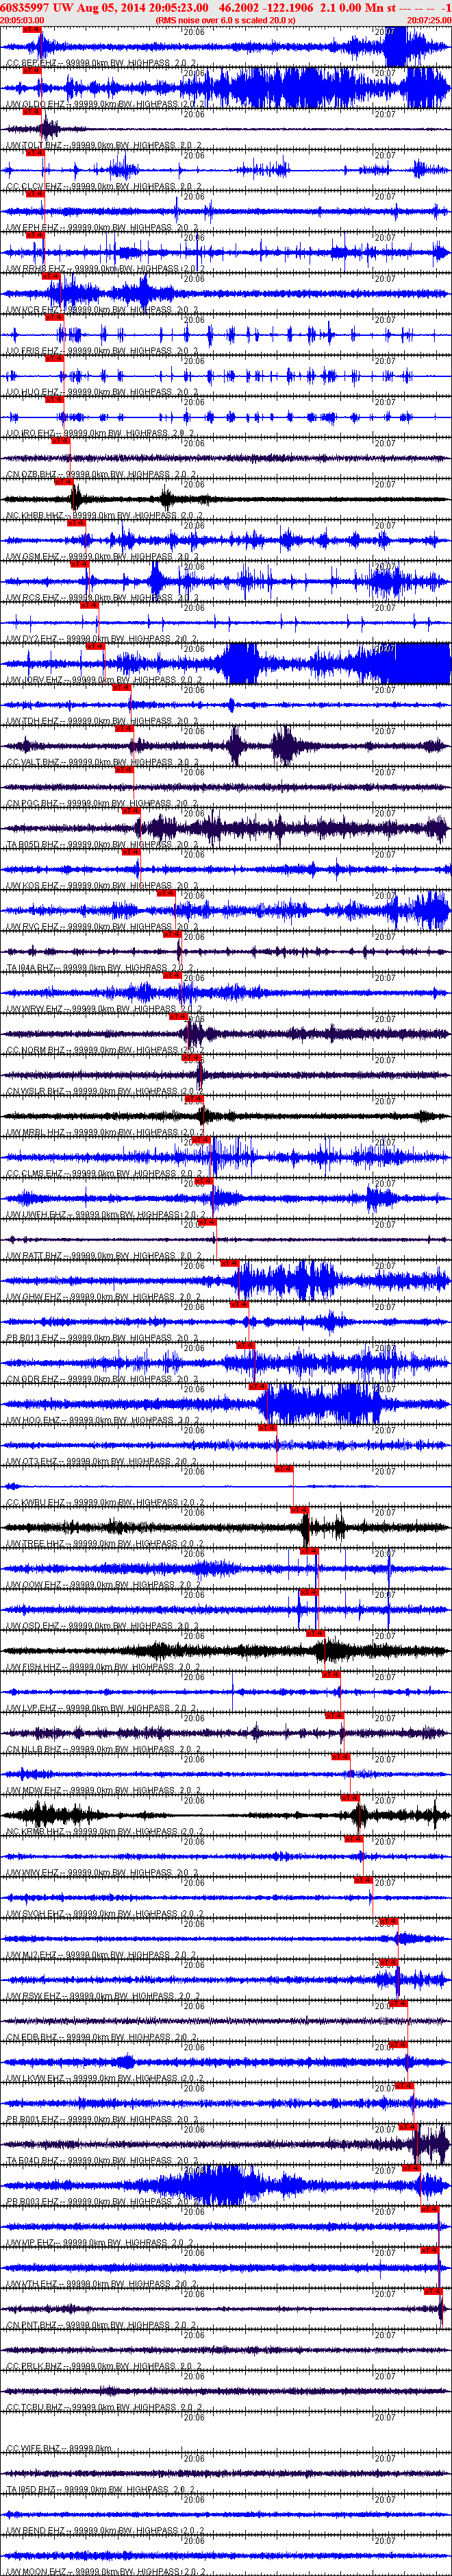Click the red pick marker on the CN WSLR trace
The height and width of the screenshot is (2576, 452).
tap(192, 1058)
